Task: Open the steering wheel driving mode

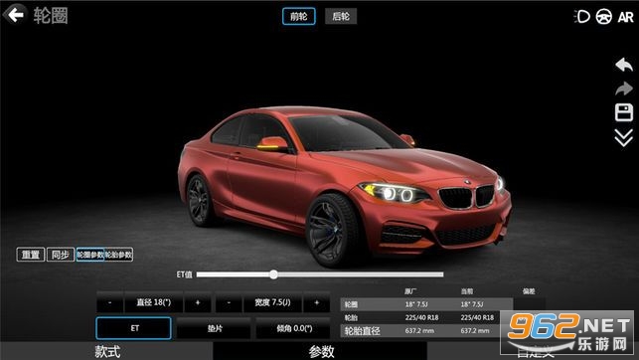Action: pyautogui.click(x=603, y=17)
